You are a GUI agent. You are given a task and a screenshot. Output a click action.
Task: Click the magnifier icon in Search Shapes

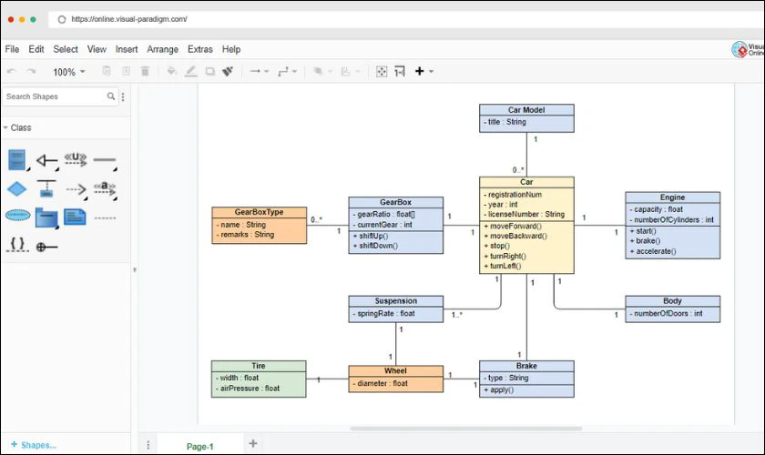[111, 96]
